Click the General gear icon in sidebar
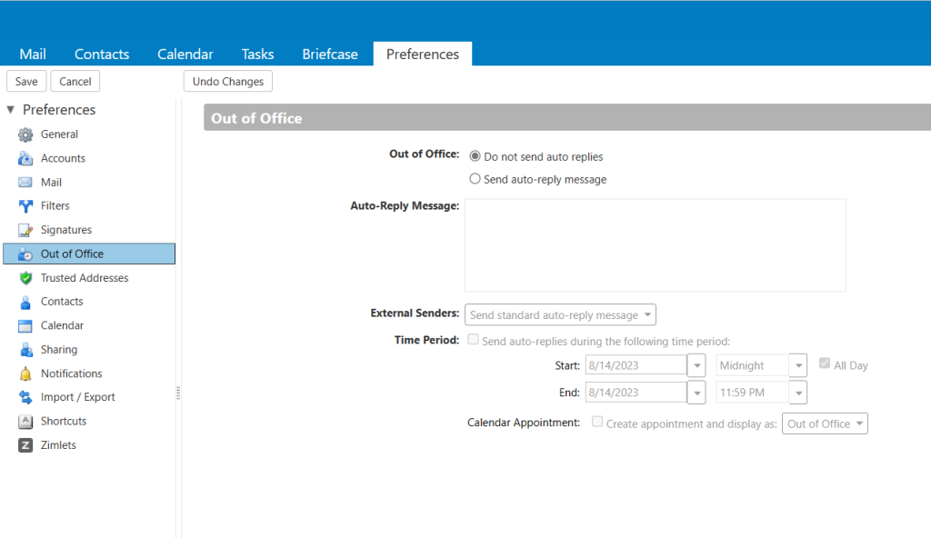Viewport: 931px width, 538px height. (x=25, y=134)
